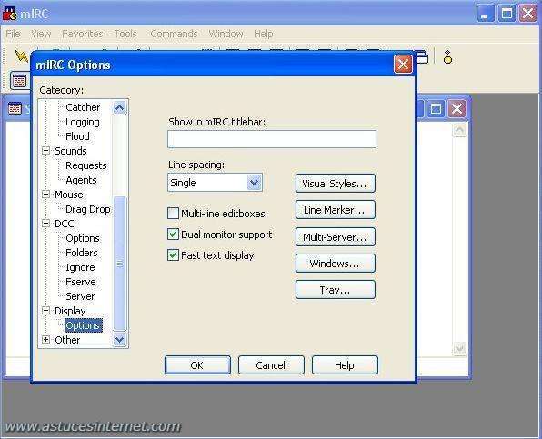Select Sounds category label

71,151
